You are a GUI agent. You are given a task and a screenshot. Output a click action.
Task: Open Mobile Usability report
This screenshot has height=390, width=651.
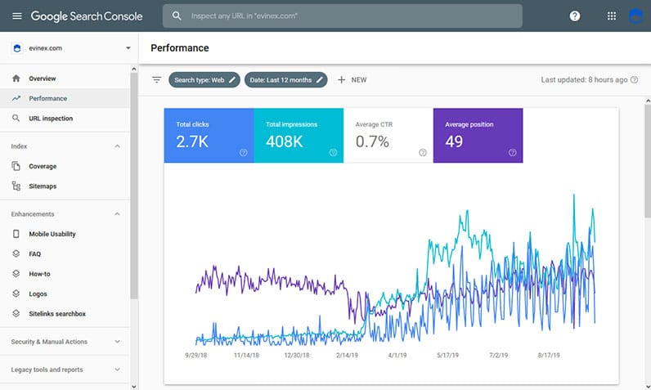[x=65, y=234]
